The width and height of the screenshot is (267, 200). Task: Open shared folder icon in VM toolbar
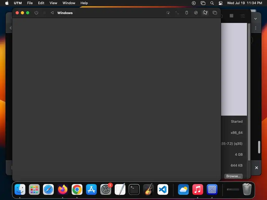tap(205, 13)
